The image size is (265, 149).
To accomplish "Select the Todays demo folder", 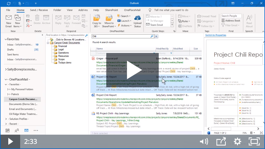I will click(x=65, y=63).
